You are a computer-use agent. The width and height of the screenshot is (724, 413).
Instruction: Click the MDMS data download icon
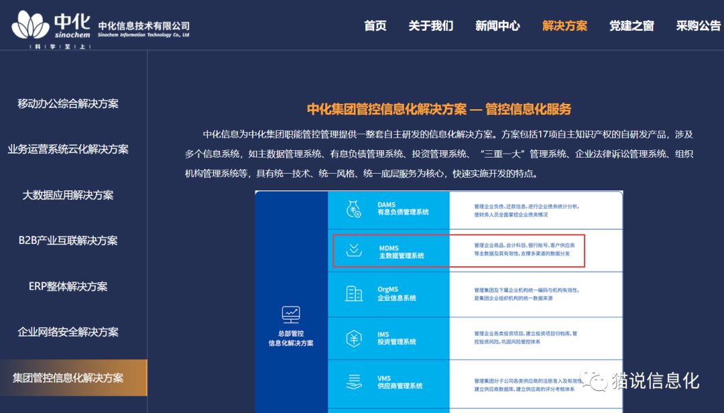pyautogui.click(x=354, y=251)
